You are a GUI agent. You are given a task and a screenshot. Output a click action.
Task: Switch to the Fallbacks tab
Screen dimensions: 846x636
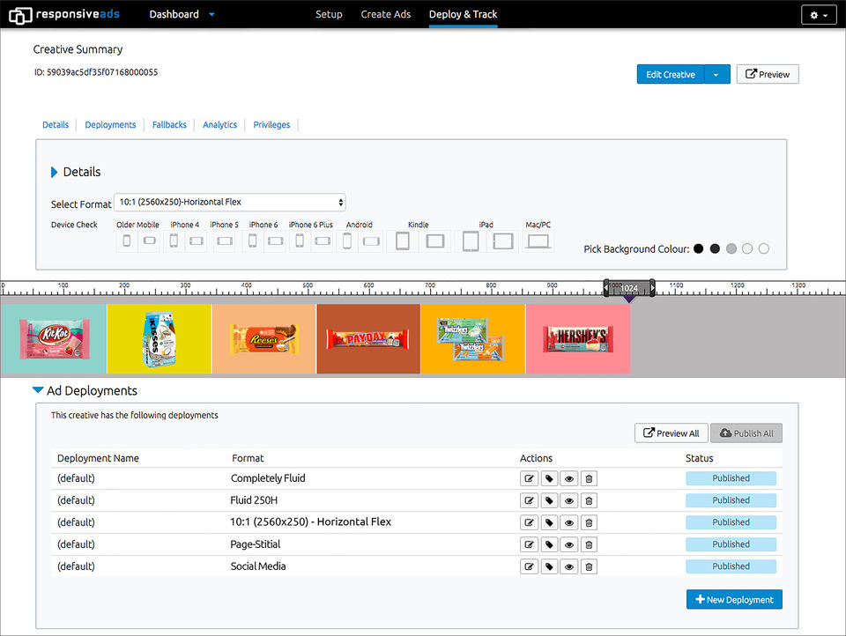(x=169, y=124)
